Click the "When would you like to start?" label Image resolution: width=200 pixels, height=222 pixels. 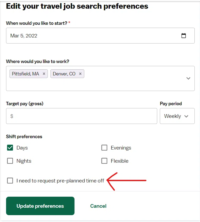[x=36, y=23]
